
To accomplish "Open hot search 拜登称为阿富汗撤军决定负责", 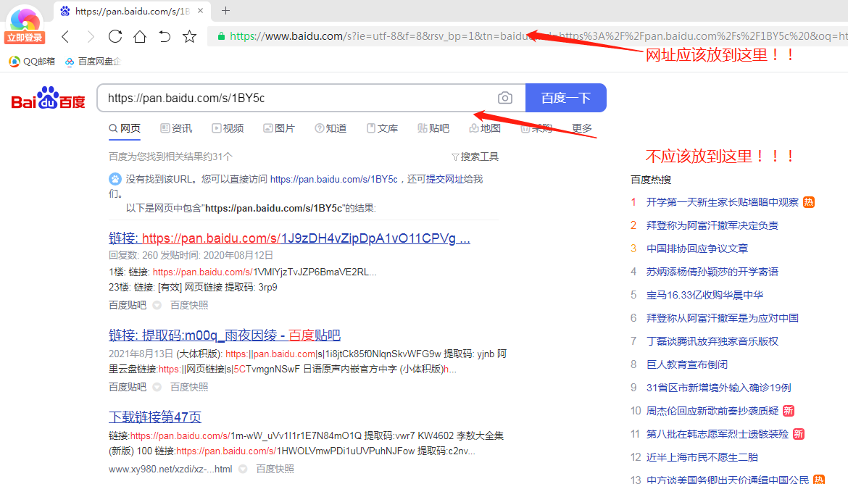I will point(712,225).
